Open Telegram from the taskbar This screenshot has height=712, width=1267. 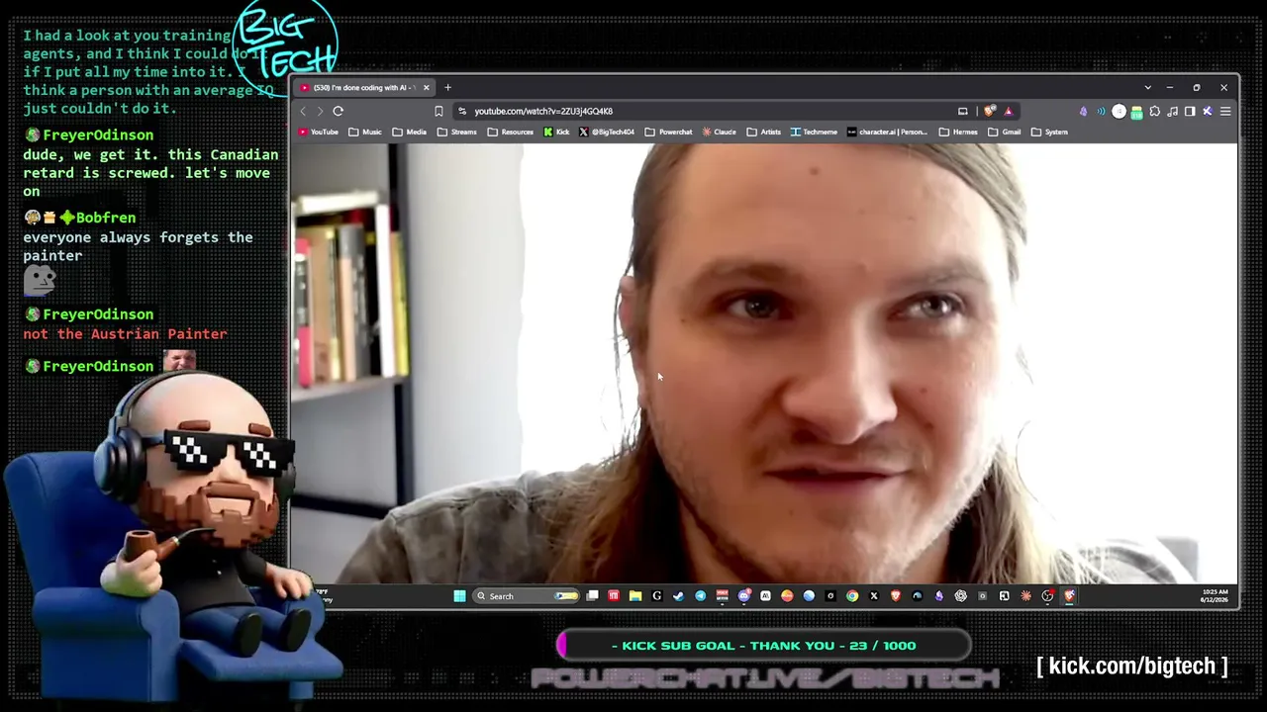700,596
